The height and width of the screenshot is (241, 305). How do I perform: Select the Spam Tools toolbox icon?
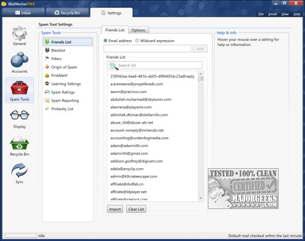(x=19, y=88)
